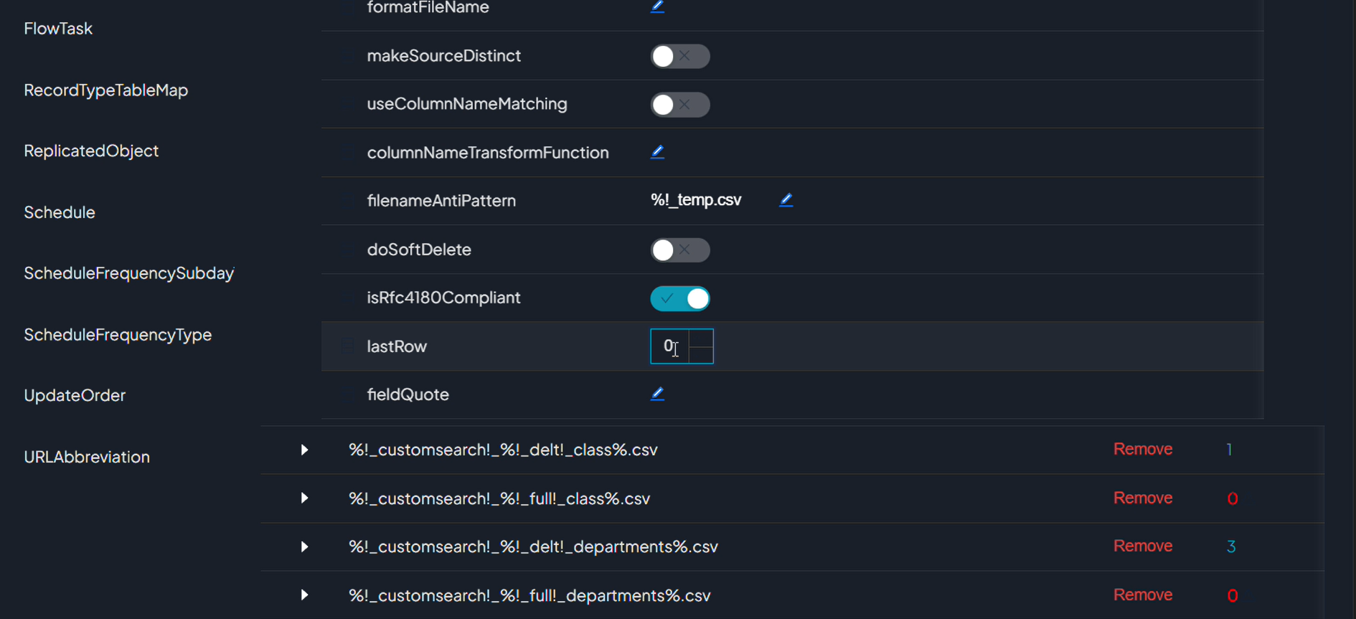This screenshot has height=619, width=1356.
Task: Select the filenameAntiPattern field label
Action: coord(441,201)
